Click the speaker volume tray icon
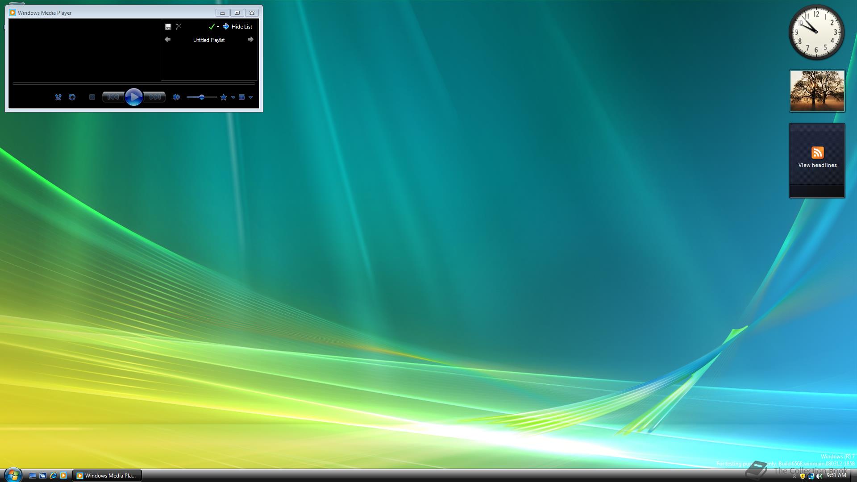 tap(819, 476)
